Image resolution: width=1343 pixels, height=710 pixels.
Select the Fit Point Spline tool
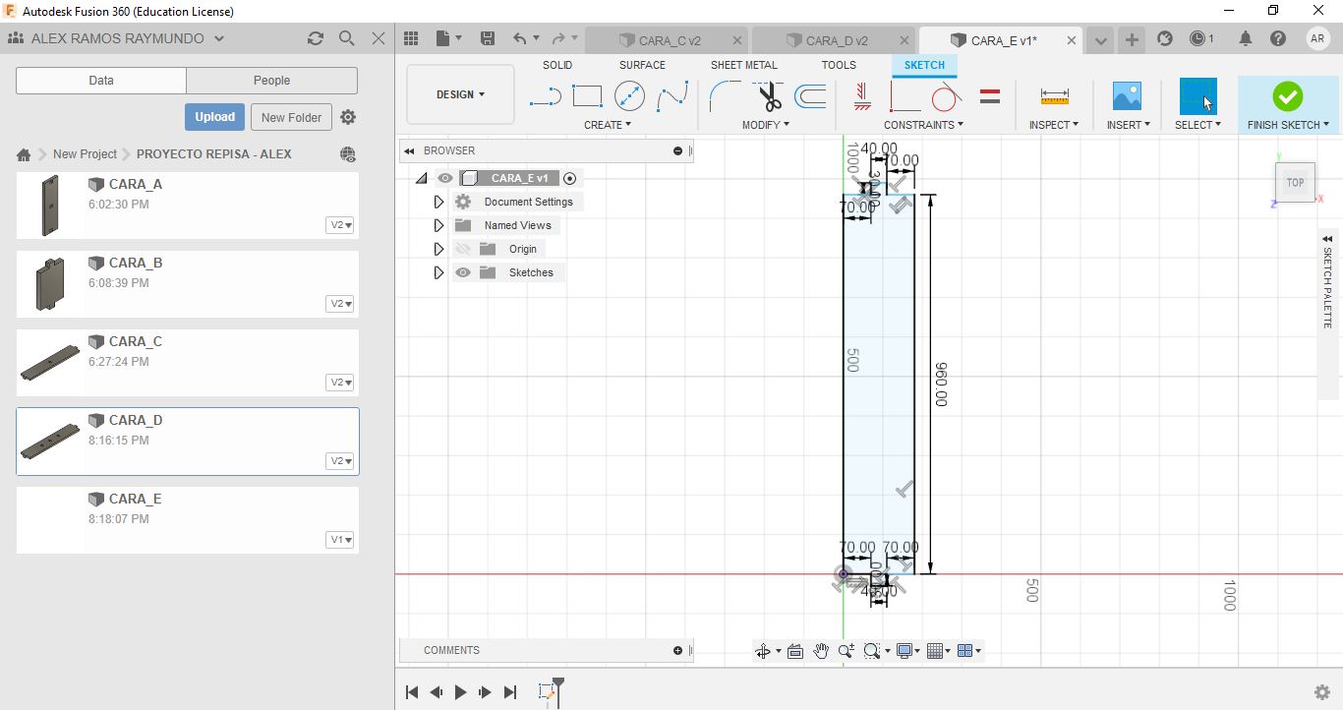click(x=672, y=96)
